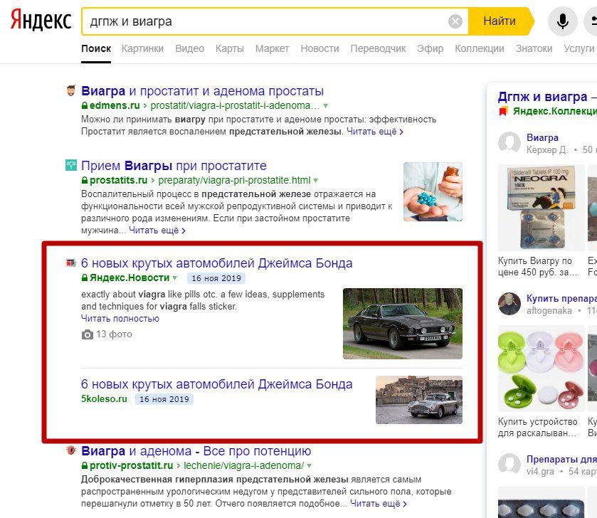This screenshot has height=518, width=597.
Task: Open the black Aston Martin thumbnail
Action: point(403,324)
